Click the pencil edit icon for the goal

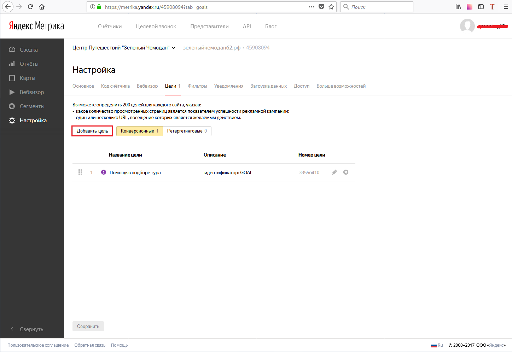click(334, 172)
